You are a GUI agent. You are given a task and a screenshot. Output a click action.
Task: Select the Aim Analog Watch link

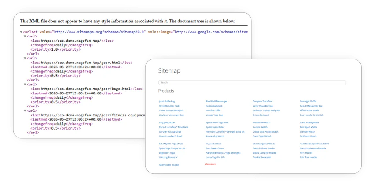coord(215,136)
